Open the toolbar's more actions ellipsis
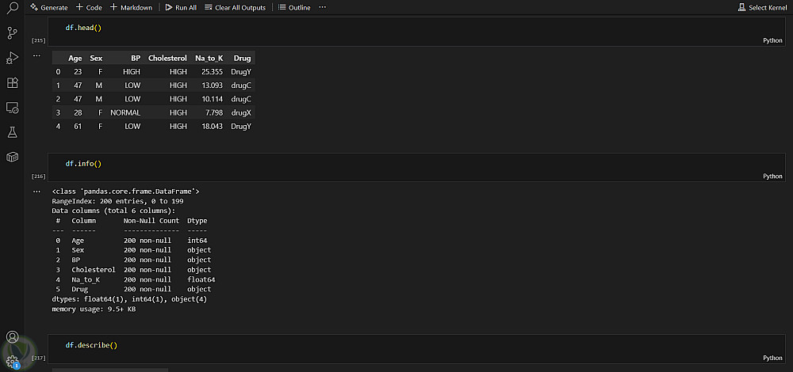The image size is (793, 372). tap(322, 7)
